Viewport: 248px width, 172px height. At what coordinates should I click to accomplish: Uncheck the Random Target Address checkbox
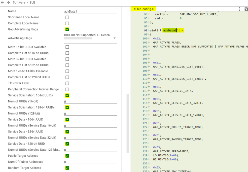tap(67, 168)
